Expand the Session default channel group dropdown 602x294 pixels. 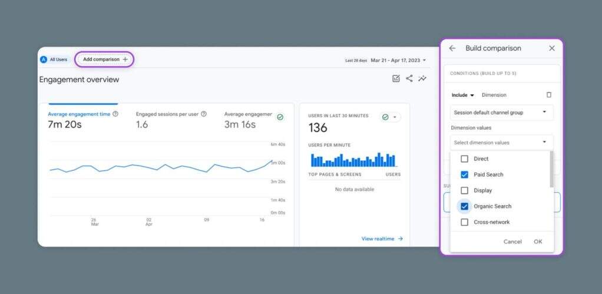[502, 112]
